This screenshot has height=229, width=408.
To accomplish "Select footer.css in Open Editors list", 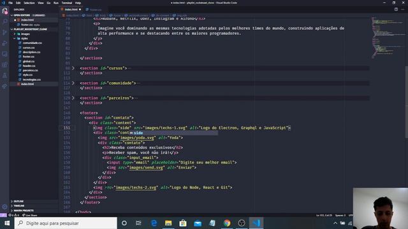I will tap(27, 25).
